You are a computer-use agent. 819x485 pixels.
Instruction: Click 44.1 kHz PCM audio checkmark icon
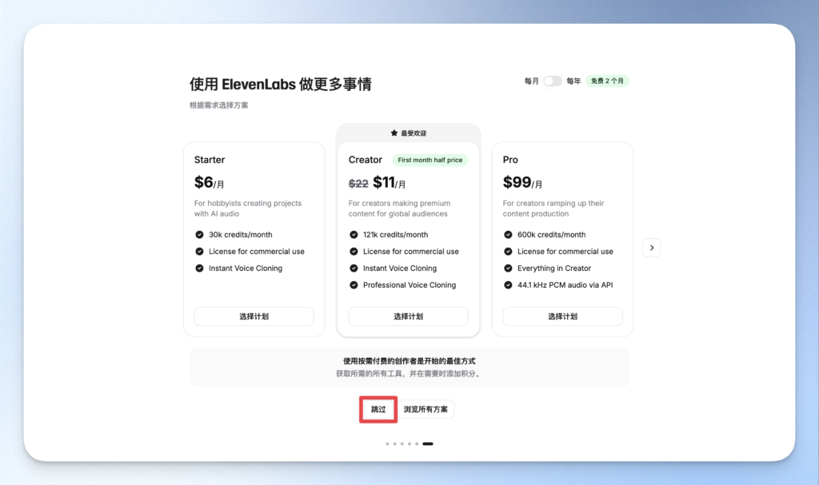[x=508, y=285]
